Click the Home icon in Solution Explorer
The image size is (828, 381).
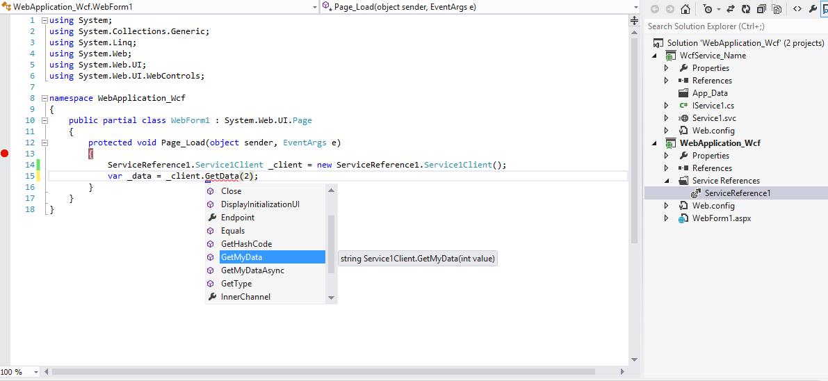pyautogui.click(x=685, y=9)
